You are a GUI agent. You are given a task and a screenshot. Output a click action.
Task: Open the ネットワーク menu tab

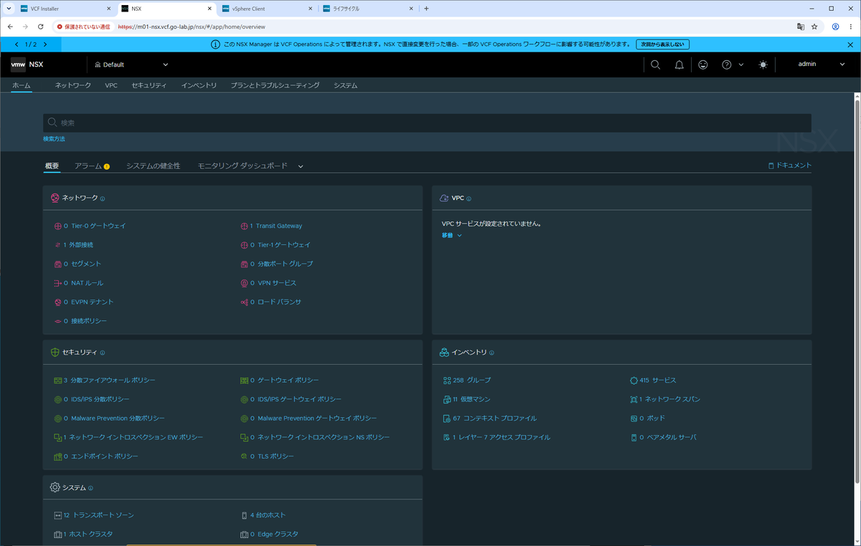coord(73,85)
